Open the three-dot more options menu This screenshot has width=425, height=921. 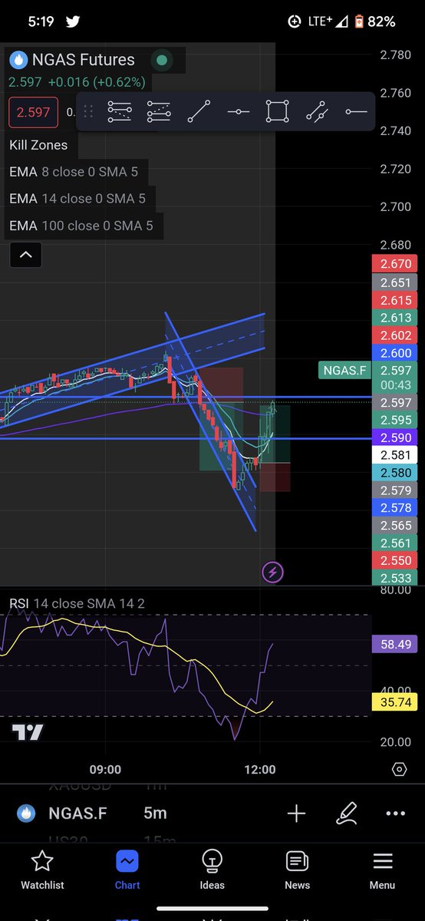point(396,814)
